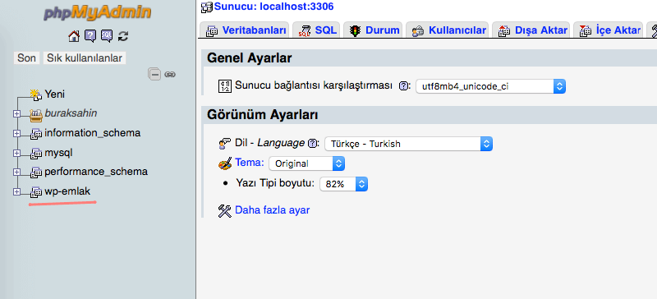Click the information_schema database icon
This screenshot has height=299, width=657.
pos(36,134)
